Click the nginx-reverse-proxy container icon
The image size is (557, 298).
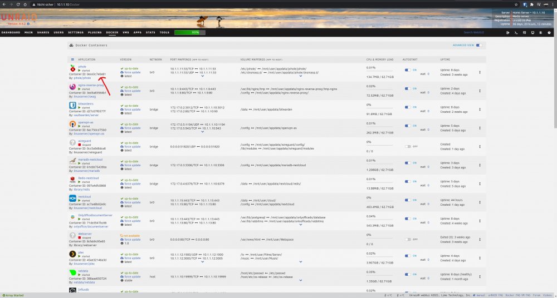pos(72,87)
